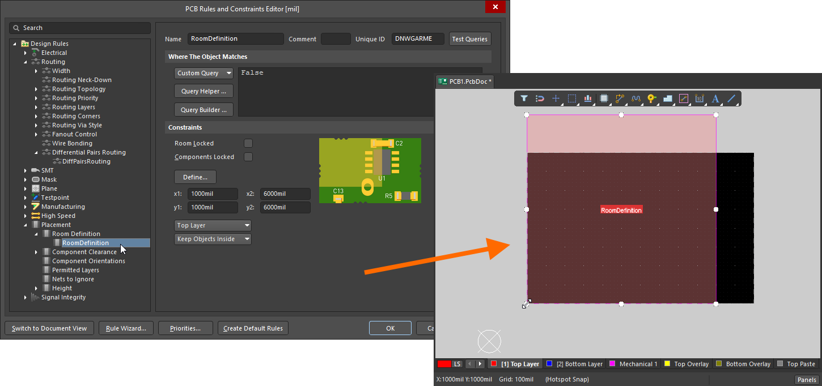Click the board origin marker on PCB canvas
This screenshot has height=386, width=822.
tap(489, 341)
